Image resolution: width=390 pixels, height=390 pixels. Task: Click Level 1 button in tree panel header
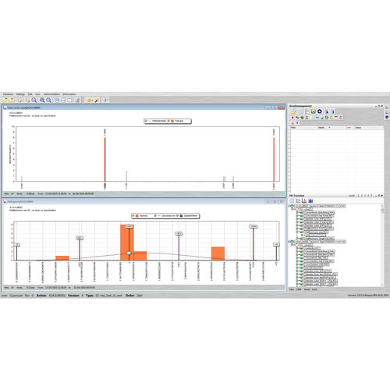point(358,196)
